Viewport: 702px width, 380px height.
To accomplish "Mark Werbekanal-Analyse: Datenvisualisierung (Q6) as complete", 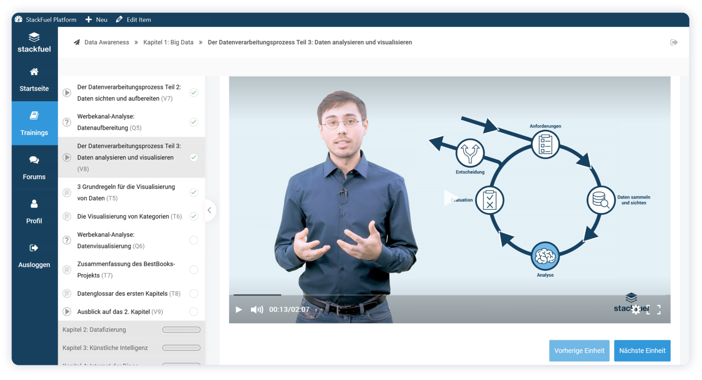I will 194,240.
